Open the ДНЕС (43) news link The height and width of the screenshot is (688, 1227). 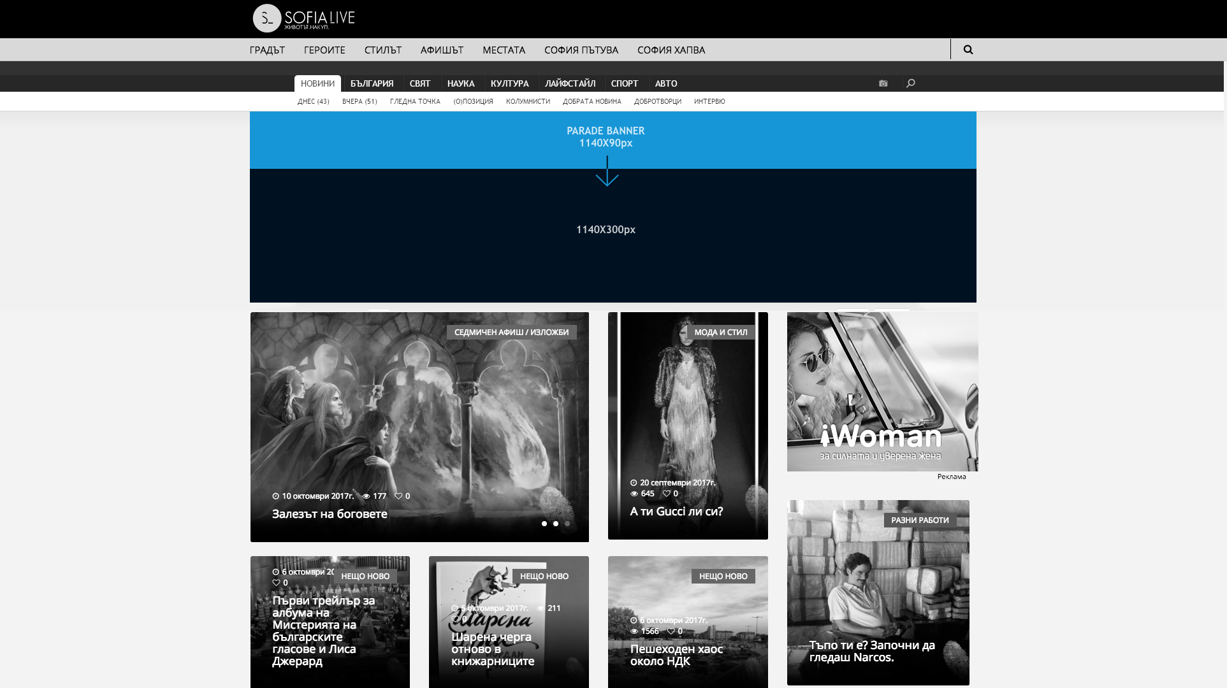(313, 101)
